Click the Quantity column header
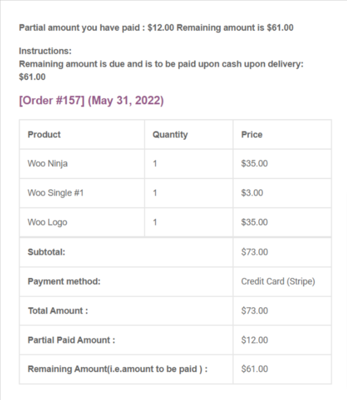 [170, 134]
